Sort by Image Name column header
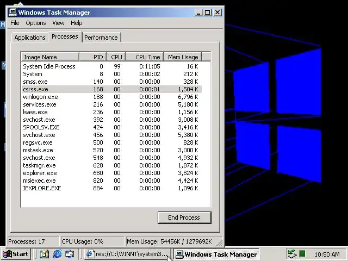This screenshot has height=261, width=348. click(50, 57)
